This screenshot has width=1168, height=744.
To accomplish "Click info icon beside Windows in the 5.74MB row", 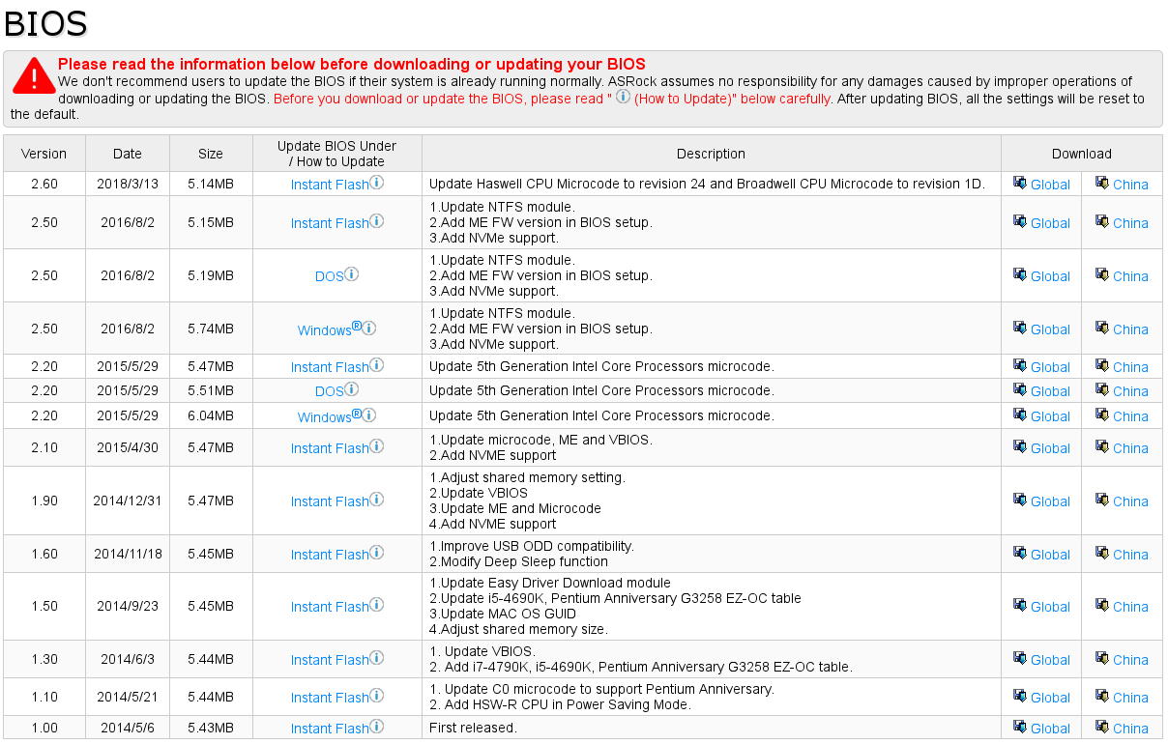I will (369, 328).
